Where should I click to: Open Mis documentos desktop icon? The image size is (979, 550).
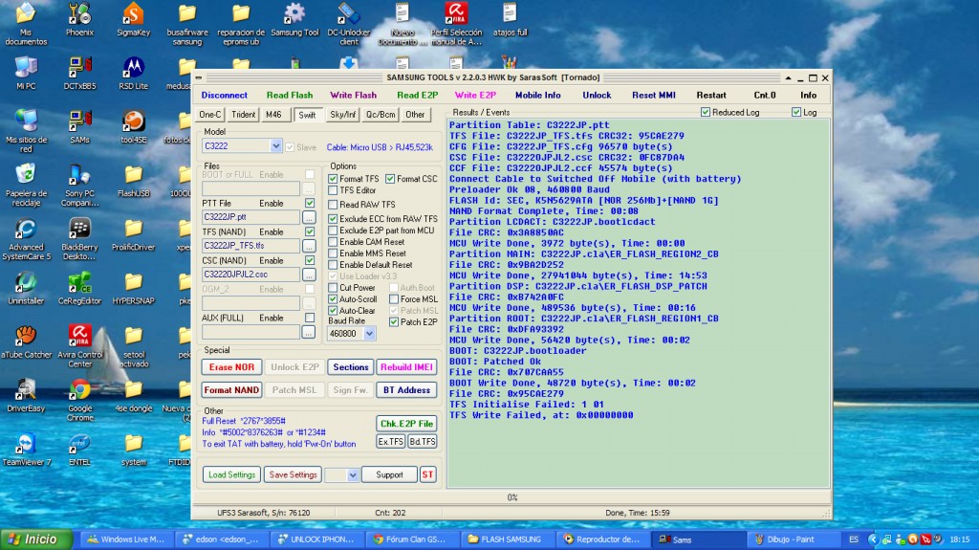pos(26,24)
